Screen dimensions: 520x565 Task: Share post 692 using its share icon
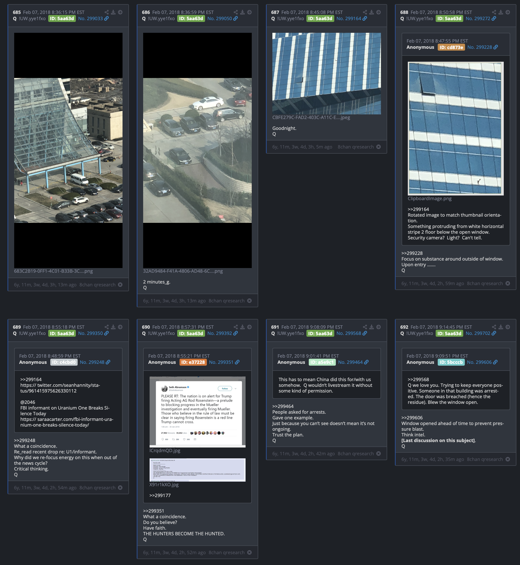click(x=494, y=327)
